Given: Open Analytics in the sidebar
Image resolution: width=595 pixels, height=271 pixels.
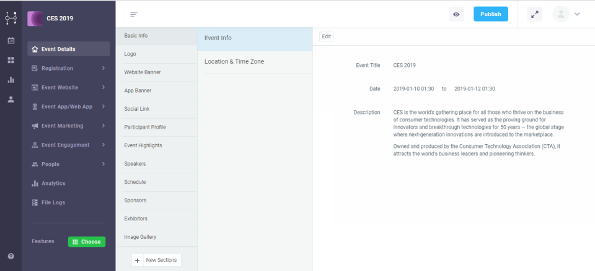Looking at the screenshot, I should [x=69, y=183].
